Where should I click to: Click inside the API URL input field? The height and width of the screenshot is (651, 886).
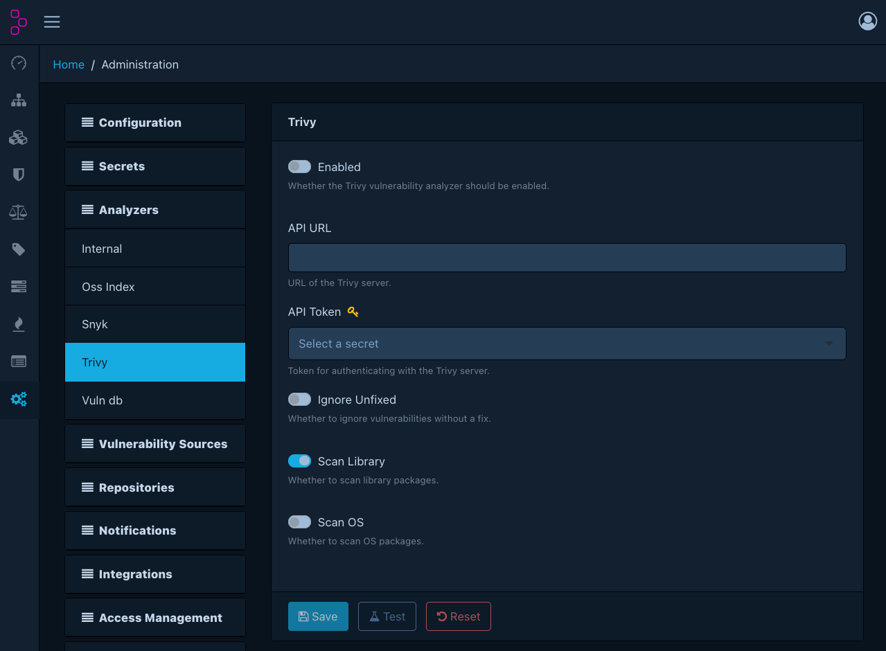[567, 257]
